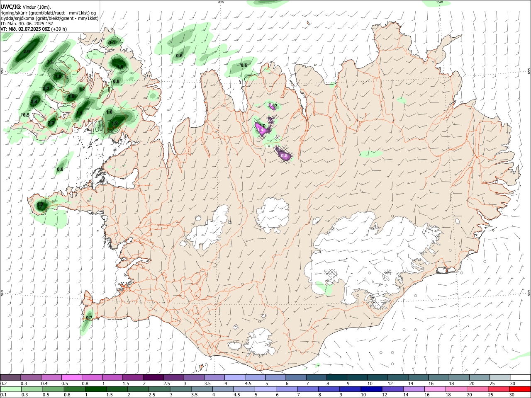Click the '20W' longitude label
531x398 pixels.
(221, 2)
